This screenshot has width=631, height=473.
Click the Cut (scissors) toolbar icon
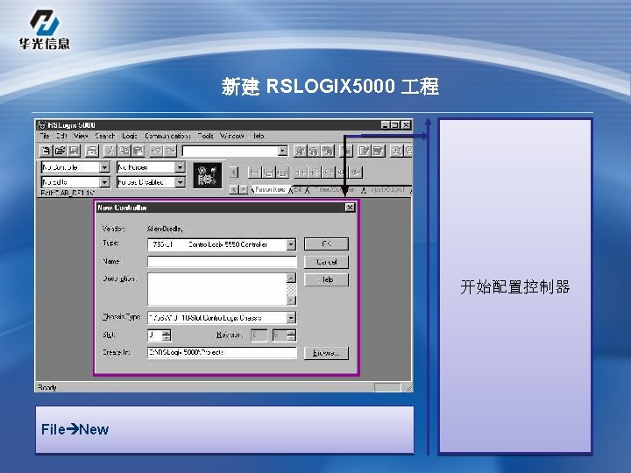[x=110, y=151]
